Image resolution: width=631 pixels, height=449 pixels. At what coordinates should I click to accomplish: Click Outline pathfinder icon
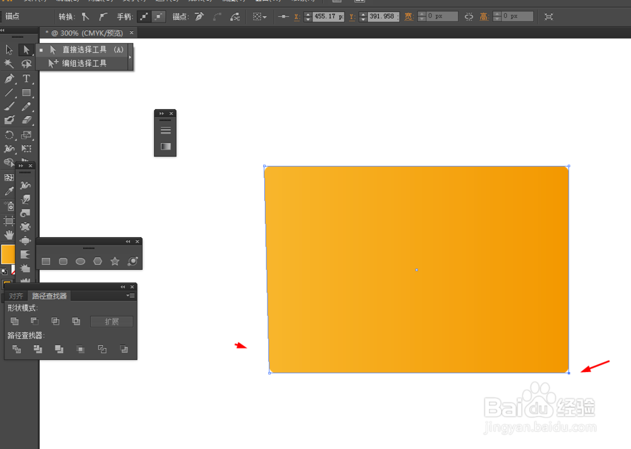tap(102, 349)
